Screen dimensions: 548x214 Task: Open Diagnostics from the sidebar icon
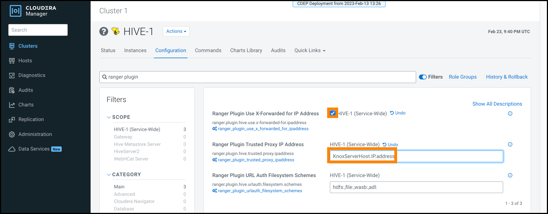(12, 75)
